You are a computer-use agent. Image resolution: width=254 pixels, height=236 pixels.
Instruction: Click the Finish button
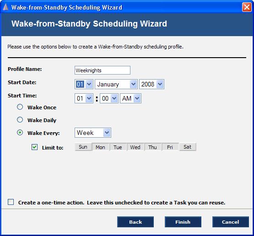click(x=183, y=222)
